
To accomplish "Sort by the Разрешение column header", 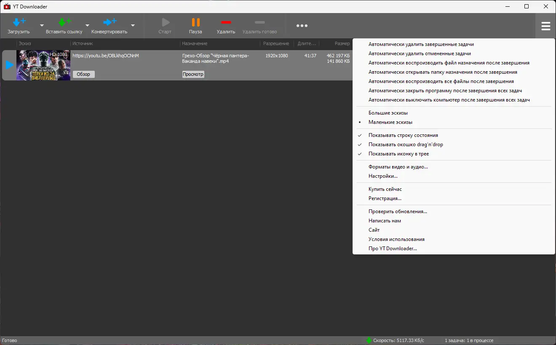I will click(x=276, y=43).
